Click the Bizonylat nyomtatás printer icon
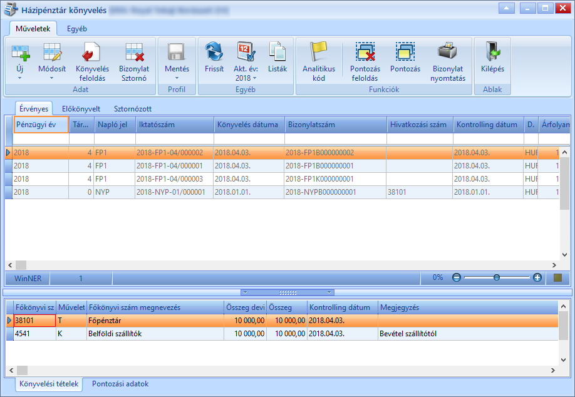The height and width of the screenshot is (397, 575). point(447,51)
